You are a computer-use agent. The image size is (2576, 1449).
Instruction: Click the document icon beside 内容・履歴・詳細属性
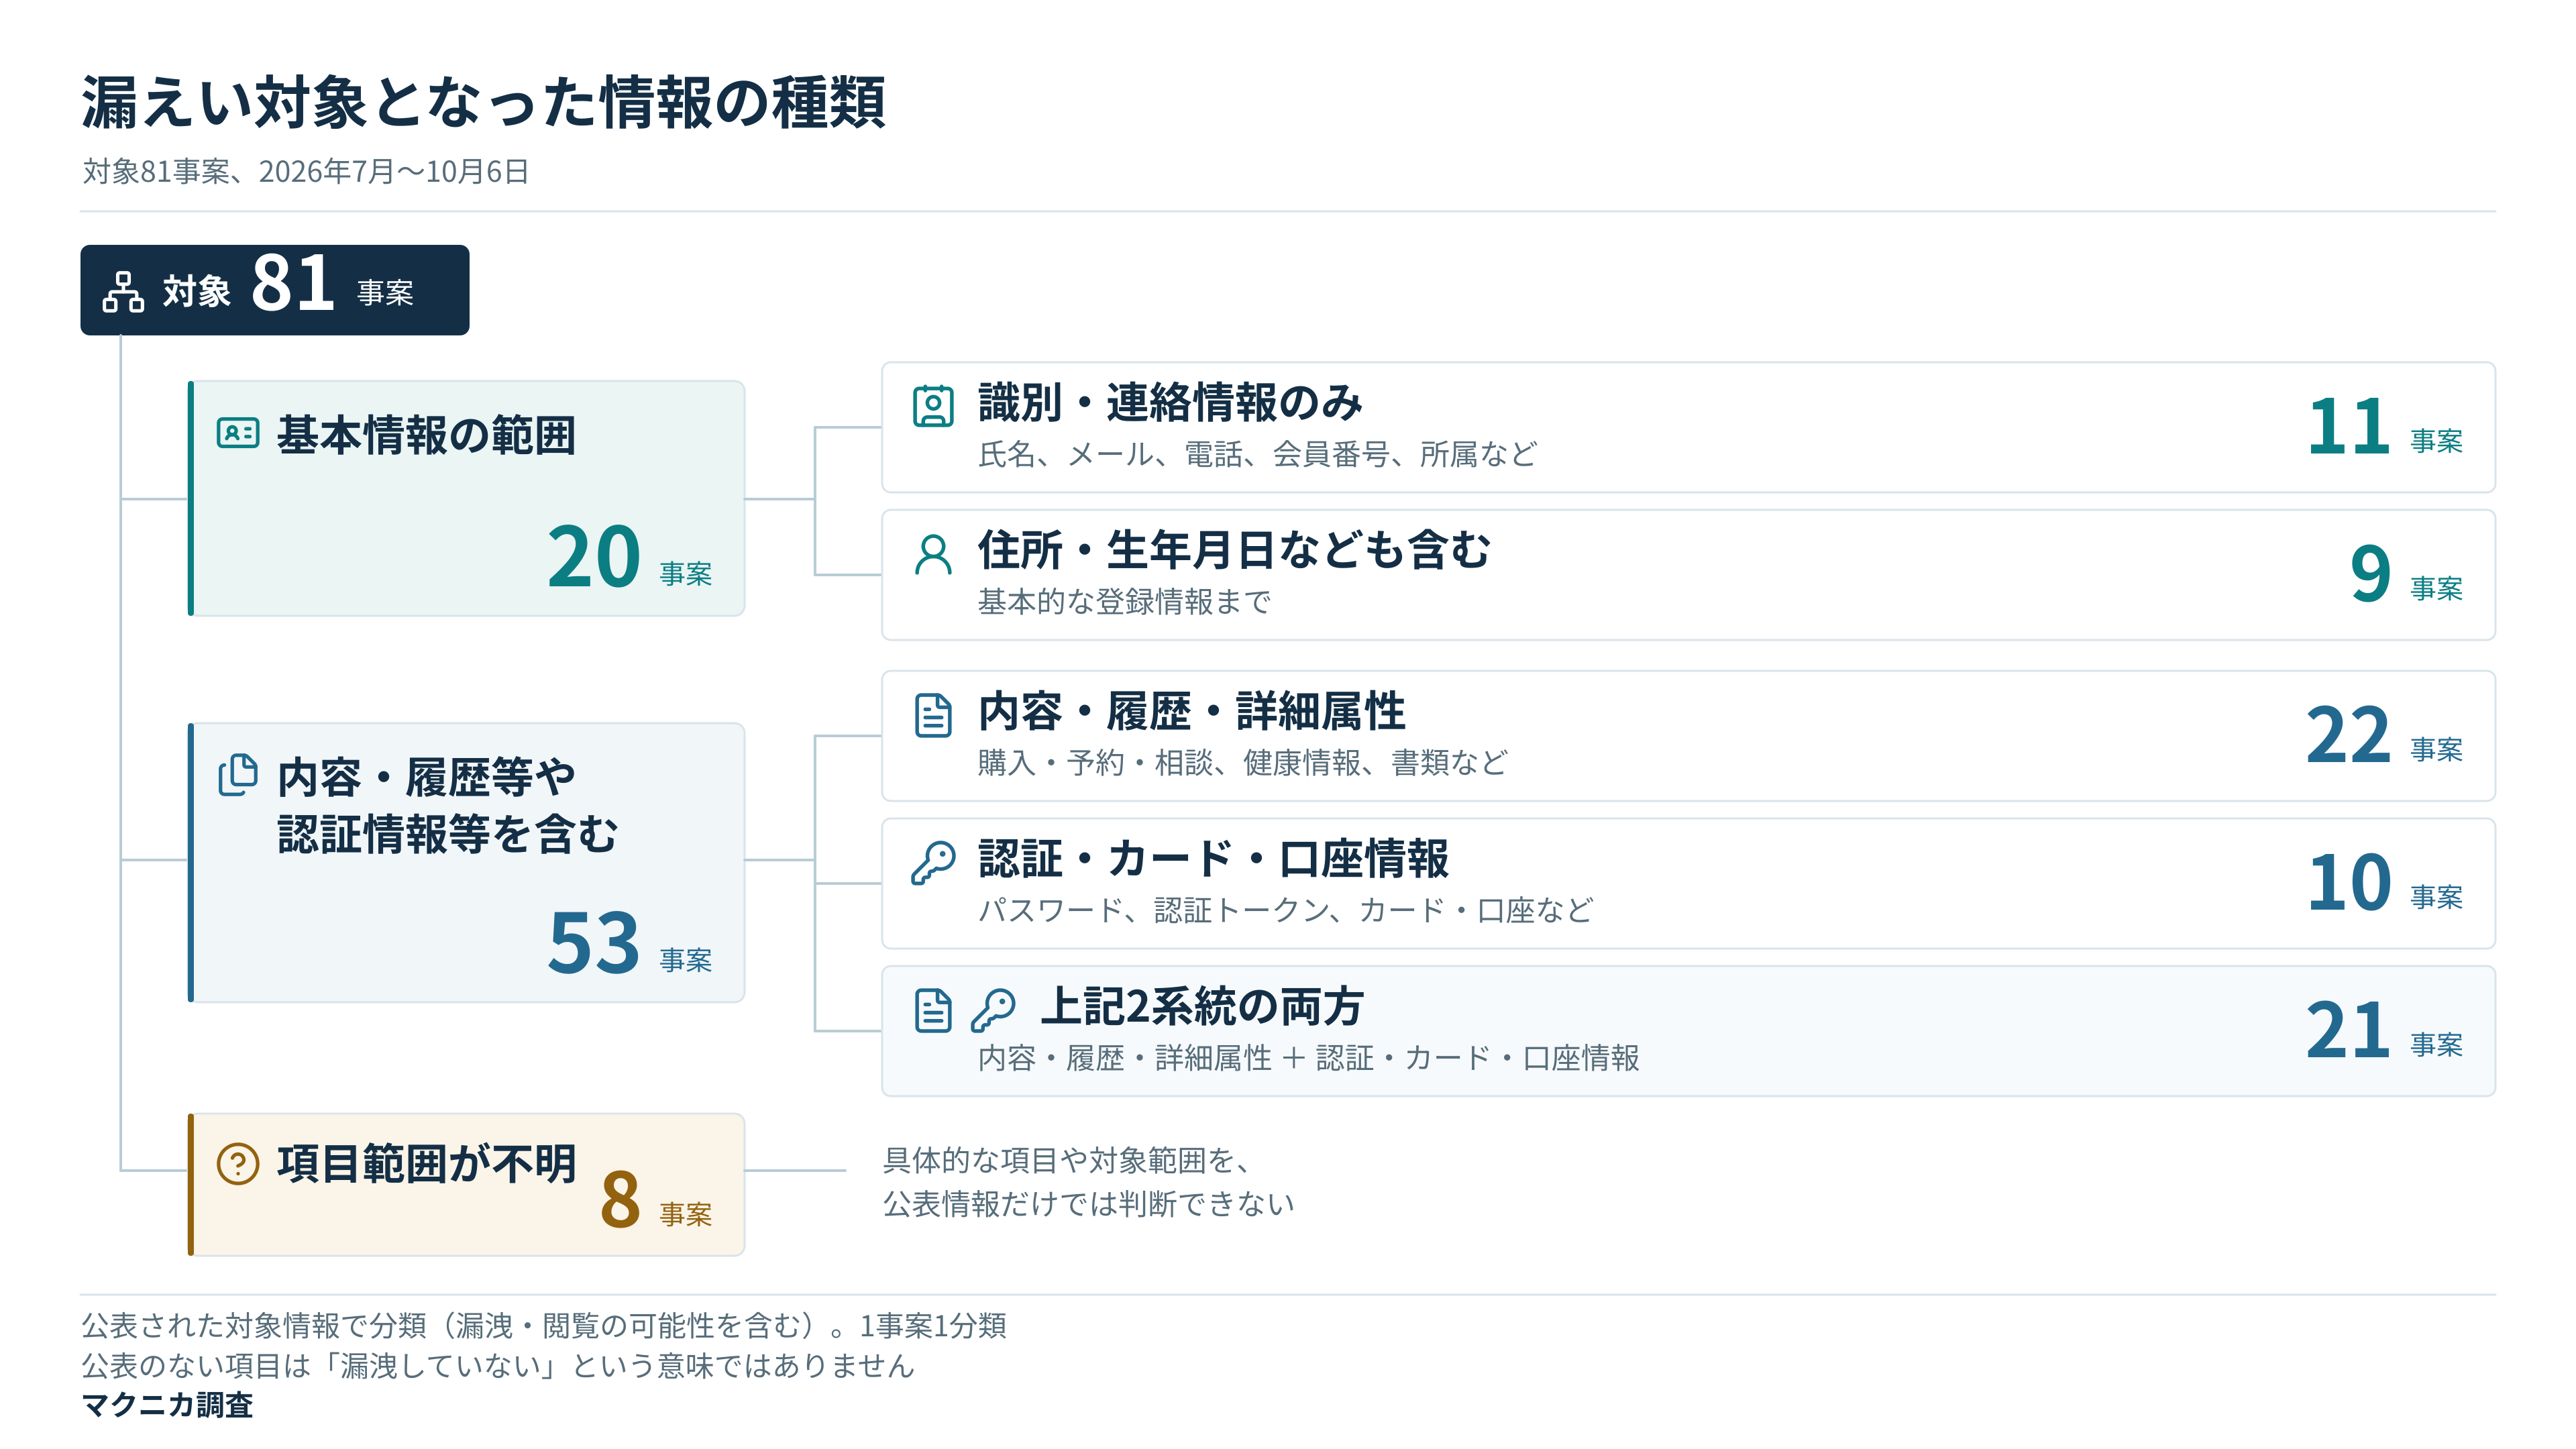933,715
